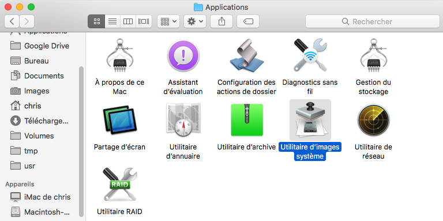Screen dimensions: 443x221
Task: Select the Partage d'écran icon
Action: coord(120,120)
